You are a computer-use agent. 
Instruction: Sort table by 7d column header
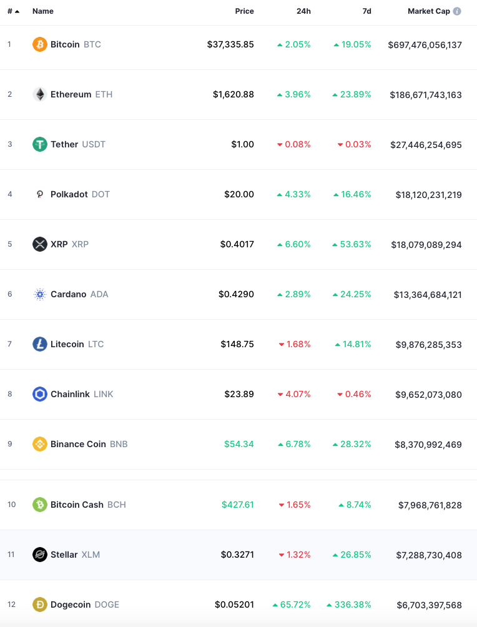tap(366, 11)
